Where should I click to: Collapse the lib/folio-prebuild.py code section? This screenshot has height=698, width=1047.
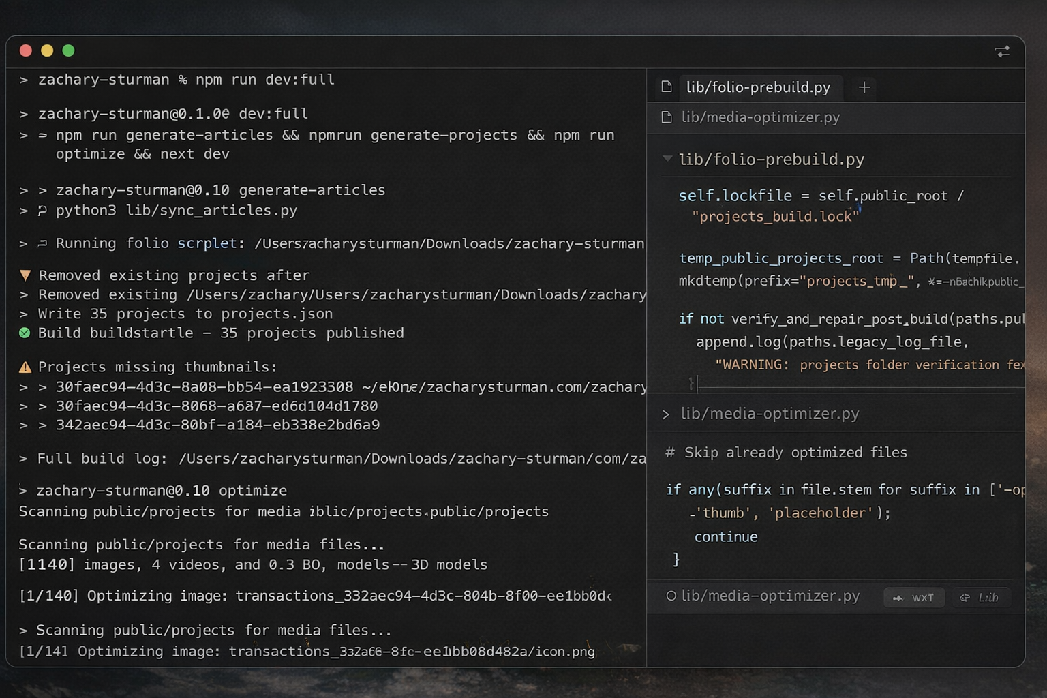[667, 159]
